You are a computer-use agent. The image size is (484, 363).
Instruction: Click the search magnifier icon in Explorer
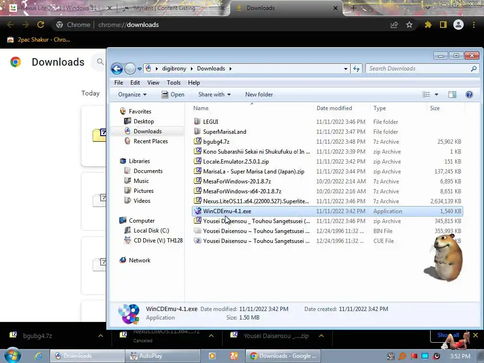click(474, 69)
